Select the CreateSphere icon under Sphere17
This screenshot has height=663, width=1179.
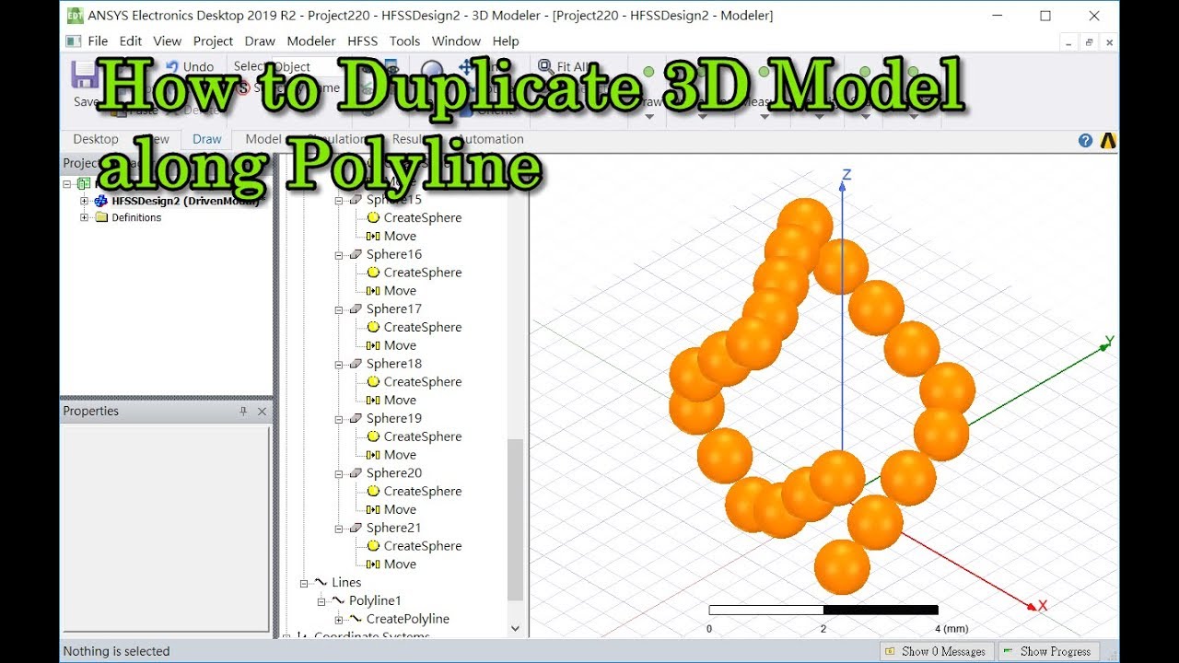pyautogui.click(x=373, y=328)
